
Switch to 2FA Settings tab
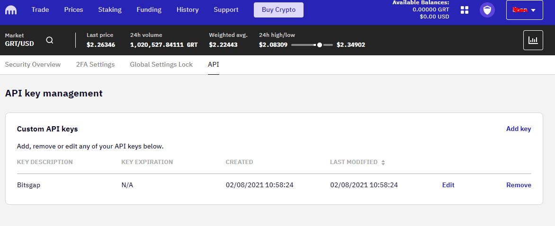[95, 65]
